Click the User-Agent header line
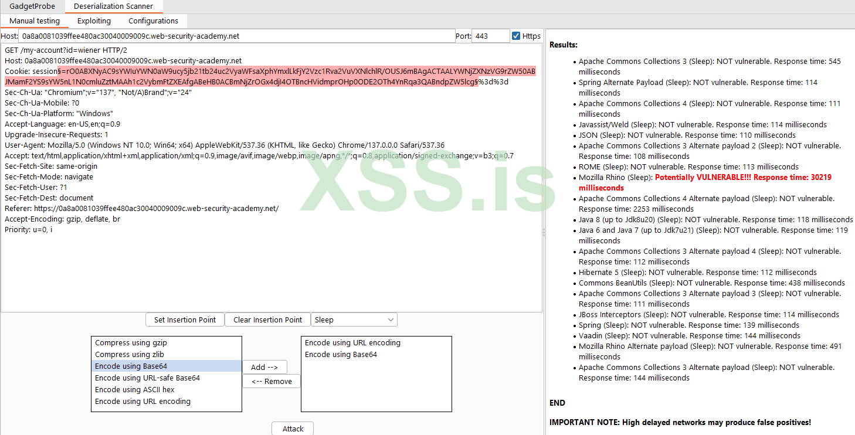855x435 pixels. pos(225,145)
